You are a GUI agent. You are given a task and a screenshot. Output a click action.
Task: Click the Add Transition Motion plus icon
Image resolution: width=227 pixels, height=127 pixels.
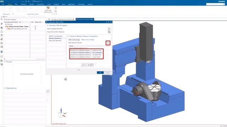108,43
